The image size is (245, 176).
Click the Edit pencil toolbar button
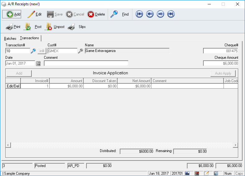35,14
